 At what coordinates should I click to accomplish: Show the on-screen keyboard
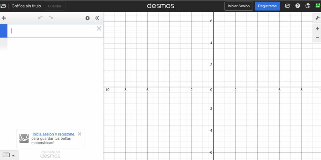coord(6,155)
